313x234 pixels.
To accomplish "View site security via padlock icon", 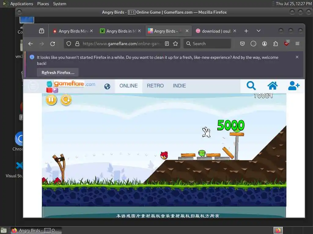I will point(77,44).
